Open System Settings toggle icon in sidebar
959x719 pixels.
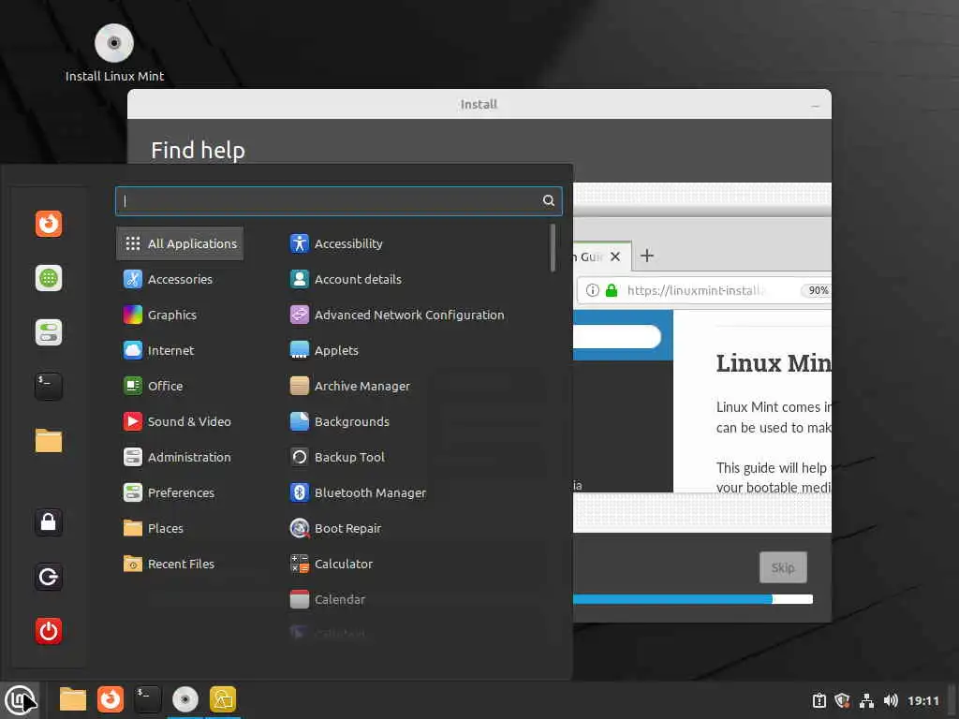[49, 332]
